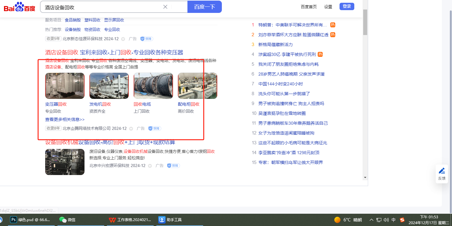Open 助手工具 from the taskbar

click(x=170, y=220)
